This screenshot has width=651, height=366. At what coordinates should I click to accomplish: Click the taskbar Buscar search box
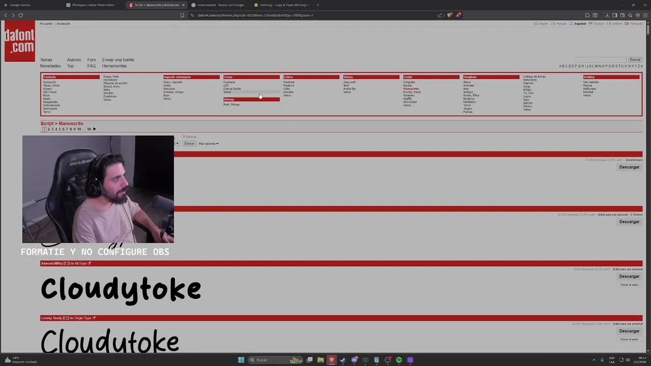[275, 360]
